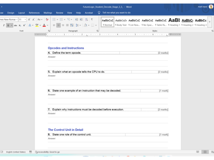Viewport: 214px width, 160px height.
Task: Click the proofing status icon in status bar
Action: [2, 152]
